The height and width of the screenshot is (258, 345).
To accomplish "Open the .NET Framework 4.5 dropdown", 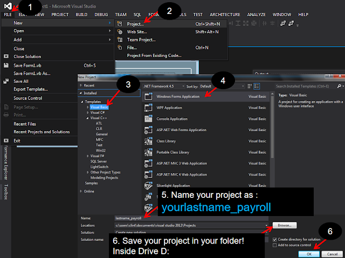I will pyautogui.click(x=164, y=86).
